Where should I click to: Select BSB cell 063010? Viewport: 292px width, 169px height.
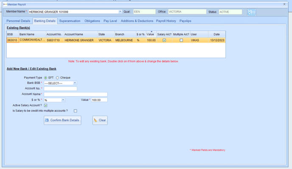(x=13, y=40)
